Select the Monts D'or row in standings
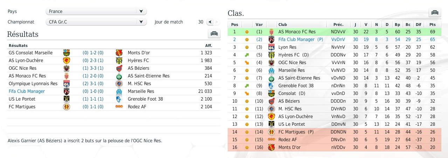448x158 pixels. 334,147
